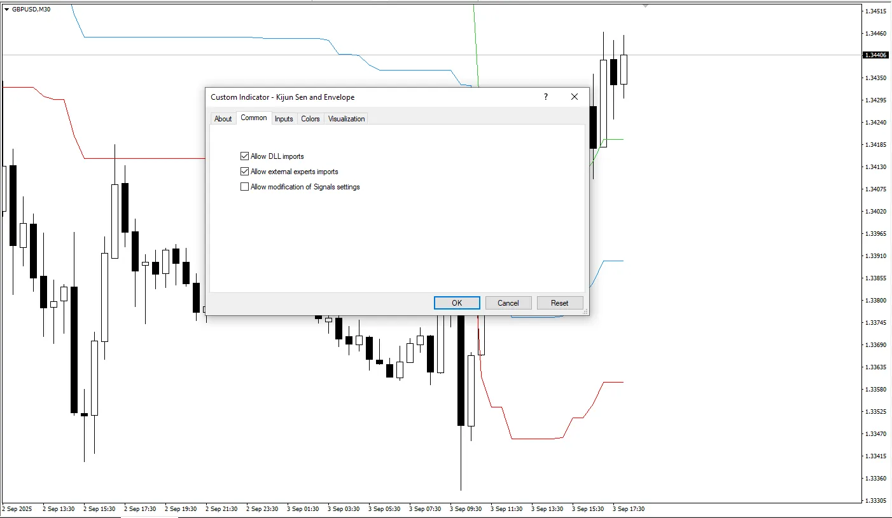This screenshot has height=518, width=892.
Task: Go to the Visualization tab
Action: (346, 119)
